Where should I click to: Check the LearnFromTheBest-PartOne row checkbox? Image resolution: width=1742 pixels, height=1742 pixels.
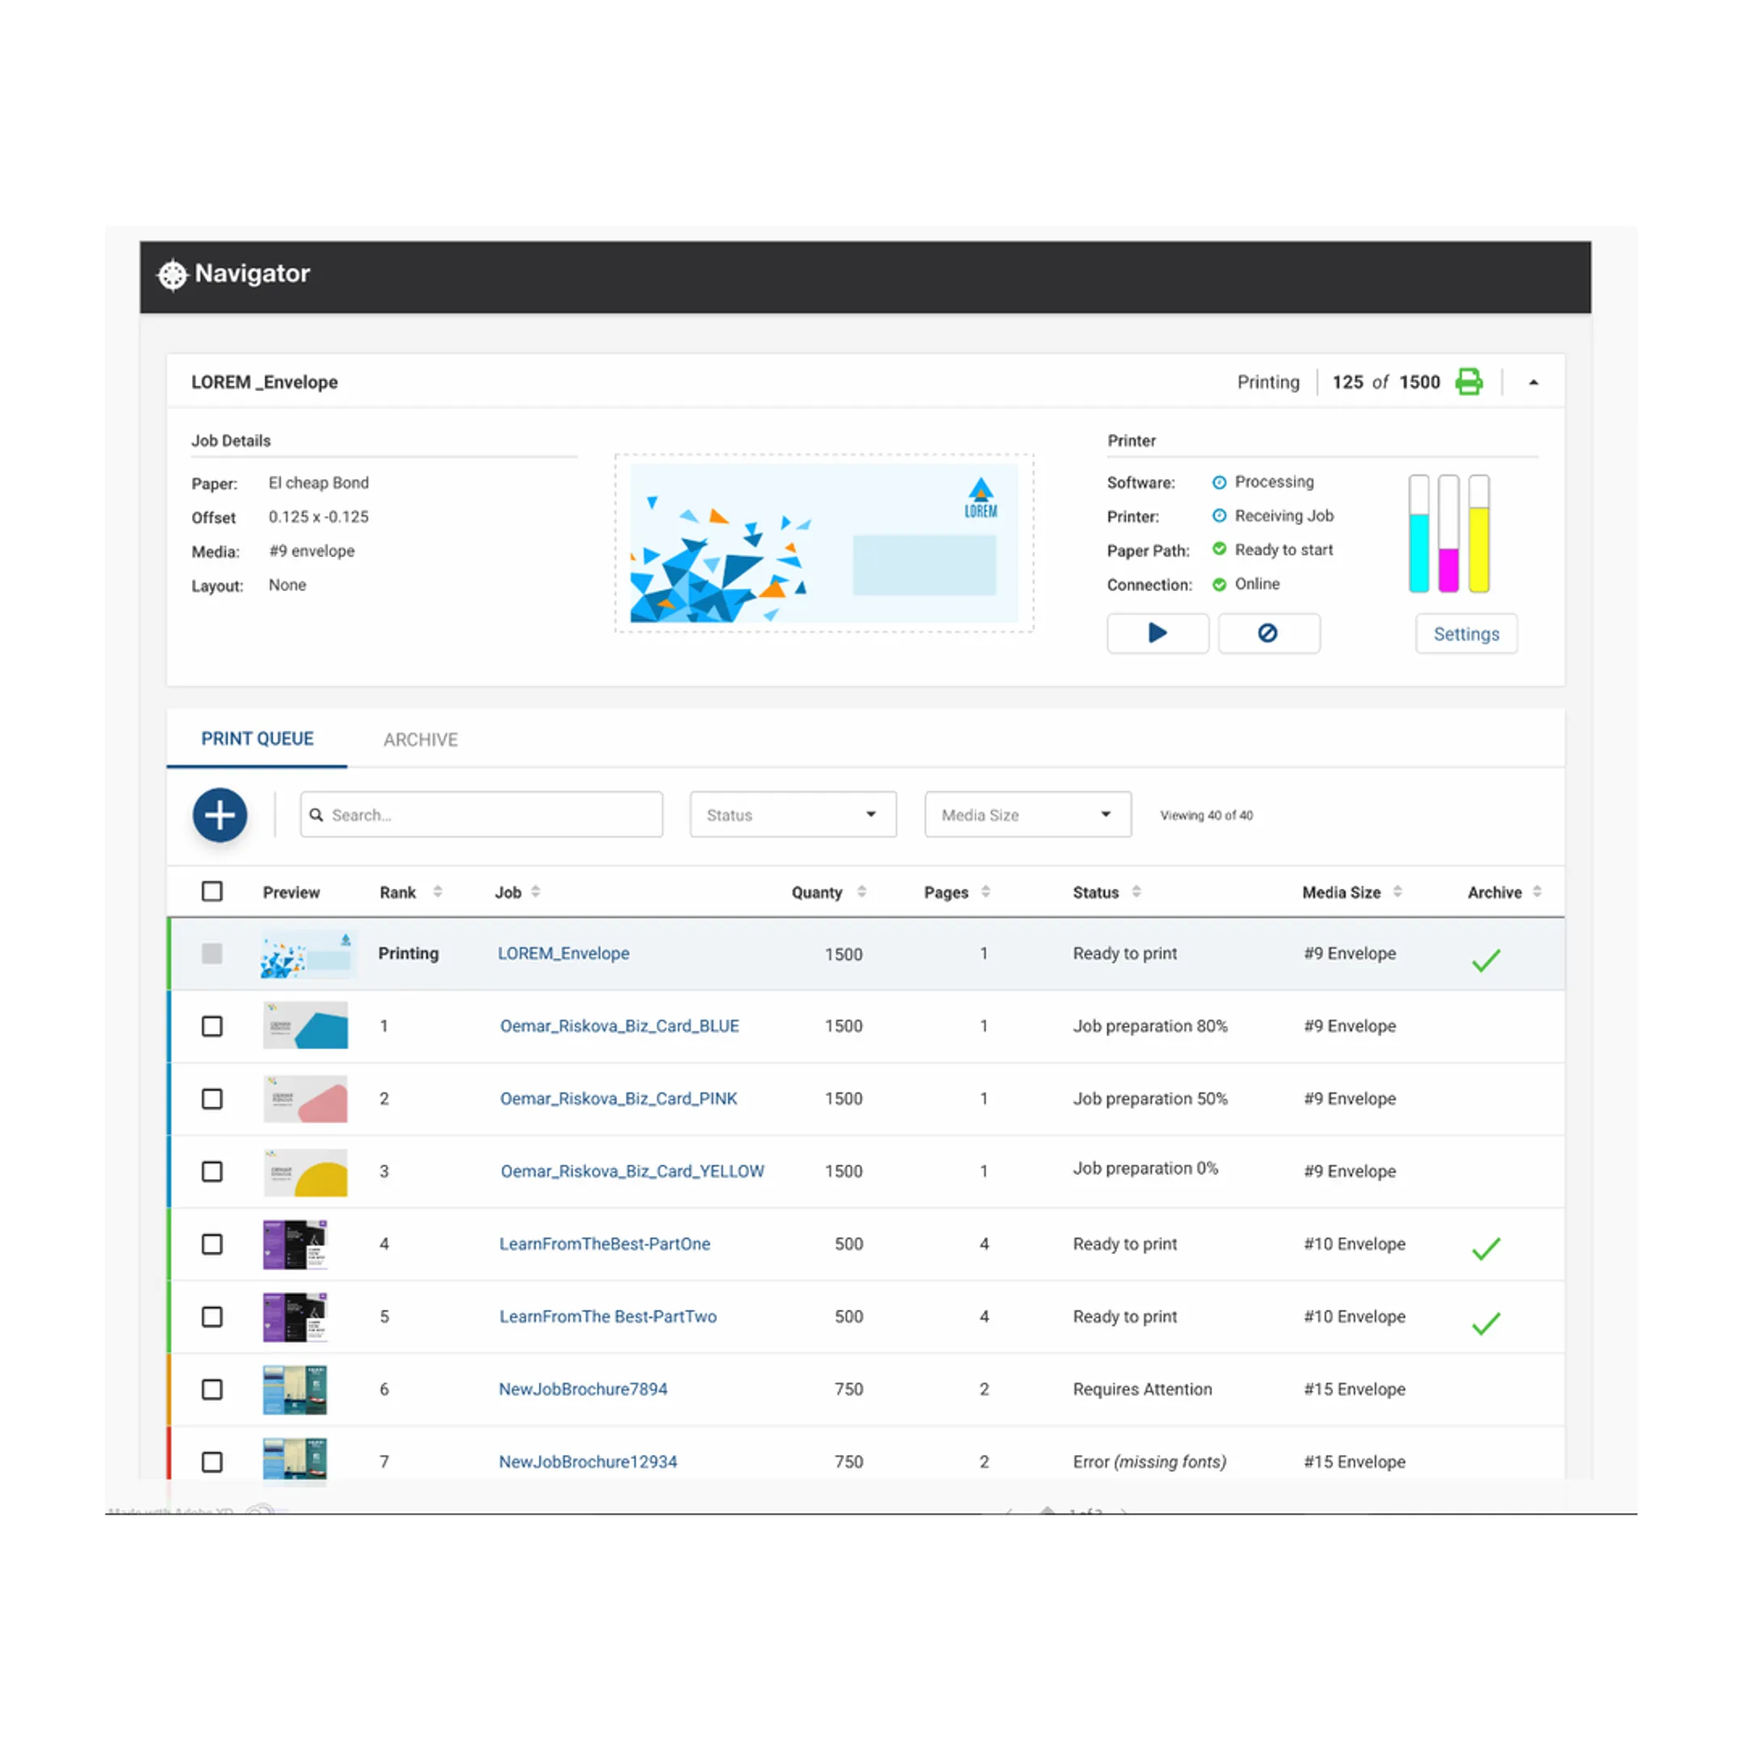tap(212, 1244)
